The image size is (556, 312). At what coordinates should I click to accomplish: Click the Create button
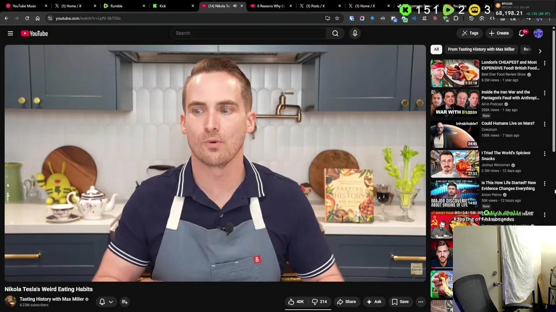(499, 33)
